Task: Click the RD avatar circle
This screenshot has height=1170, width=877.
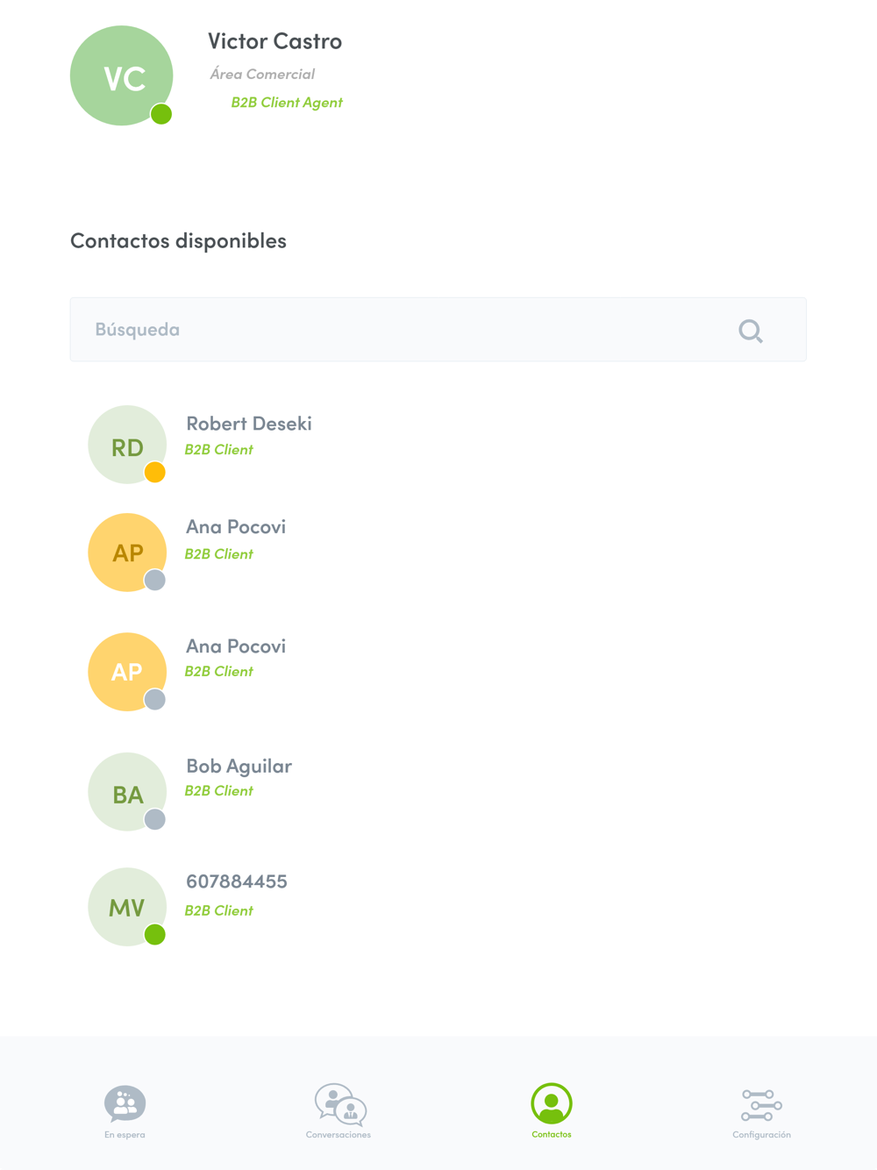Action: pos(126,445)
